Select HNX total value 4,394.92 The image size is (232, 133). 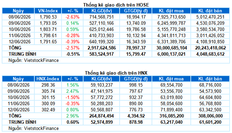pos(136,116)
